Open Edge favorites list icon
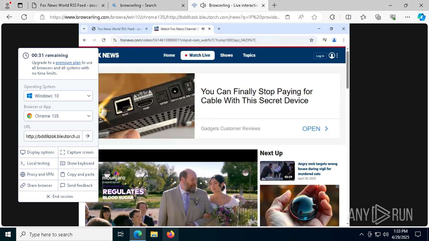Viewport: 429px width, 241px height. coord(363,17)
